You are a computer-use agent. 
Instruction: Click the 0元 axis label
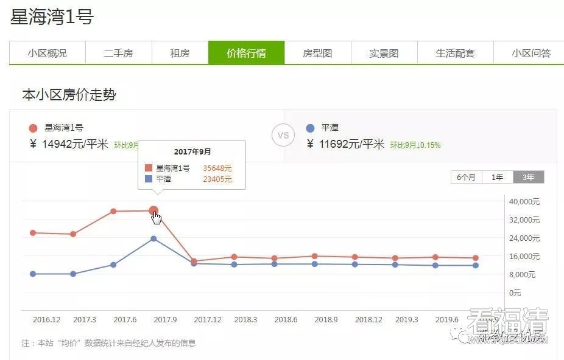pyautogui.click(x=515, y=293)
